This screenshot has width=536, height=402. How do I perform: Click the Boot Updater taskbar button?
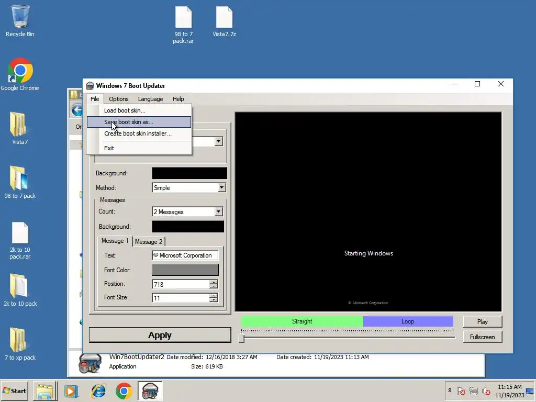(x=150, y=390)
